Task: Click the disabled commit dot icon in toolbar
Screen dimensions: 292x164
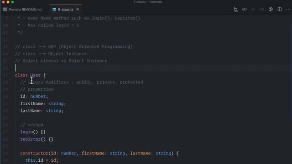Action: click(x=253, y=9)
